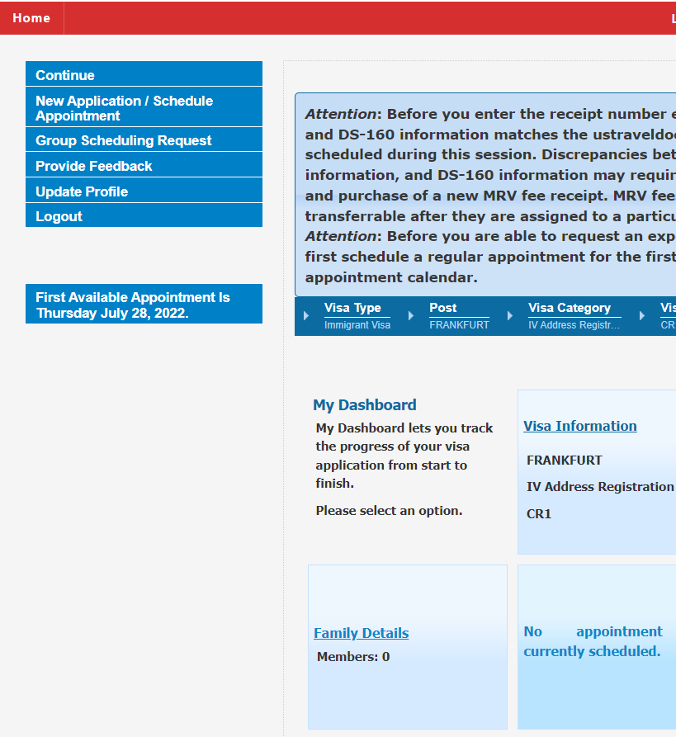Go to Update Profile

tap(144, 191)
